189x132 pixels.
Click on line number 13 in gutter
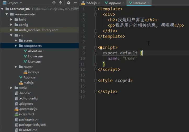[82, 75]
